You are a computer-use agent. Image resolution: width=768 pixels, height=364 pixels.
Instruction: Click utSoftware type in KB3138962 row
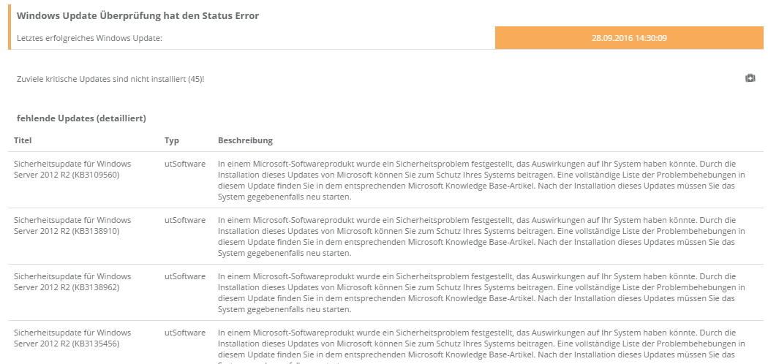pyautogui.click(x=185, y=276)
